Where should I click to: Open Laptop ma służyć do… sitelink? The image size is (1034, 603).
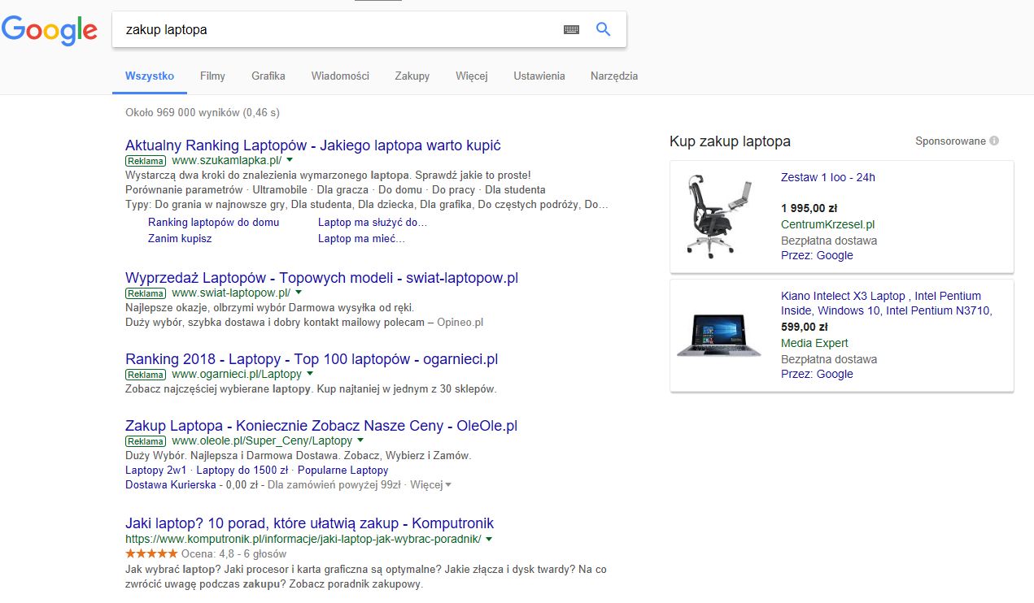click(373, 222)
